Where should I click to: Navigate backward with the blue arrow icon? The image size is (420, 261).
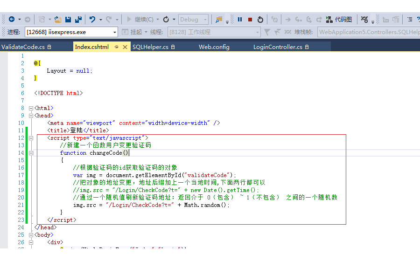tap(12, 19)
